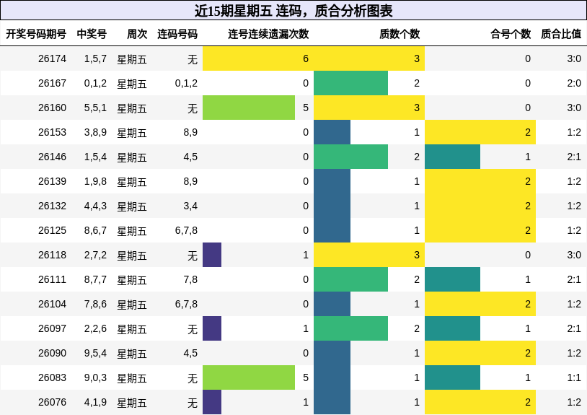Click the yellow prime-count bar in row 26118
Image resolution: width=587 pixels, height=415 pixels.
(369, 255)
